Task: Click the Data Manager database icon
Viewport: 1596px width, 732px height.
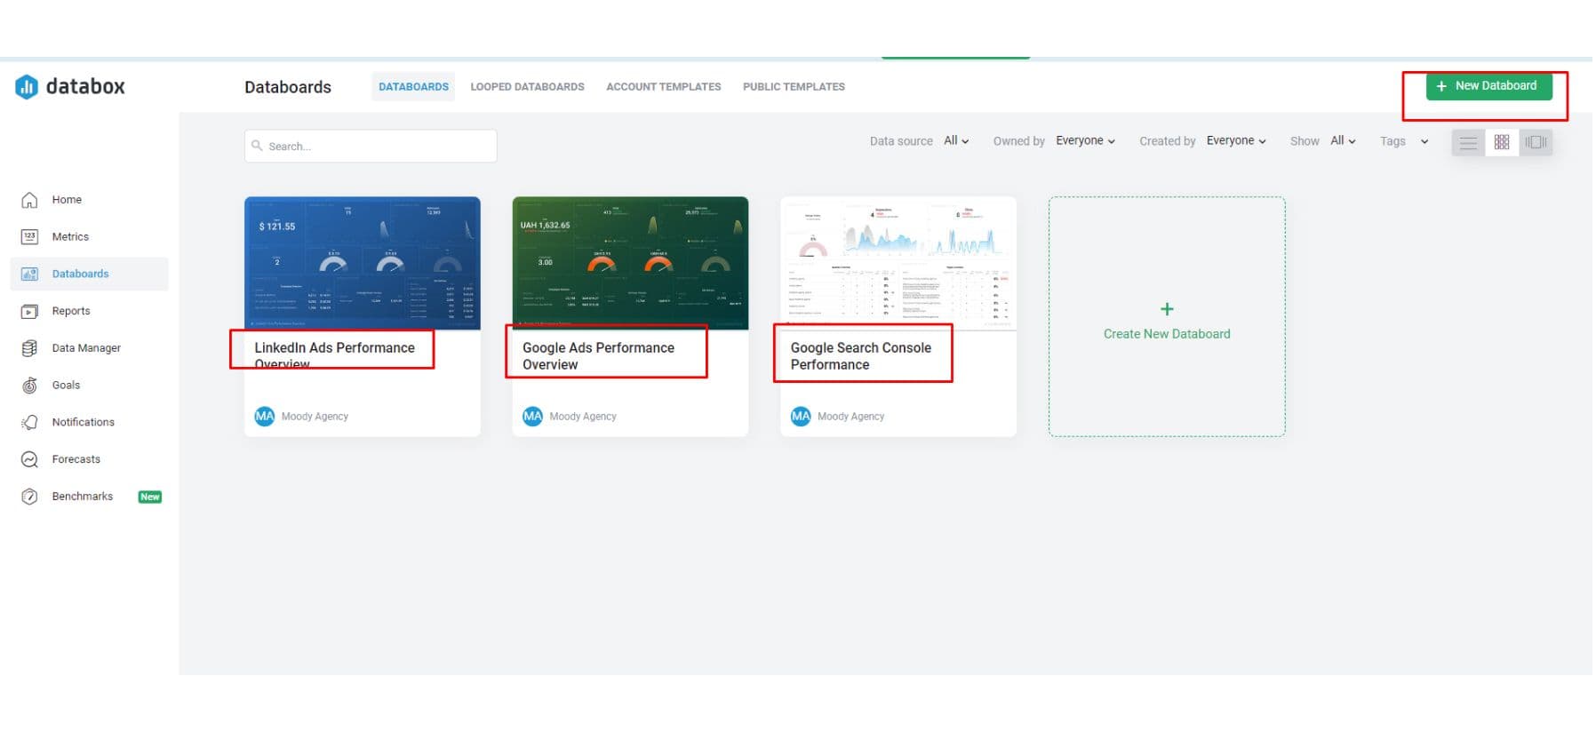Action: 29,348
